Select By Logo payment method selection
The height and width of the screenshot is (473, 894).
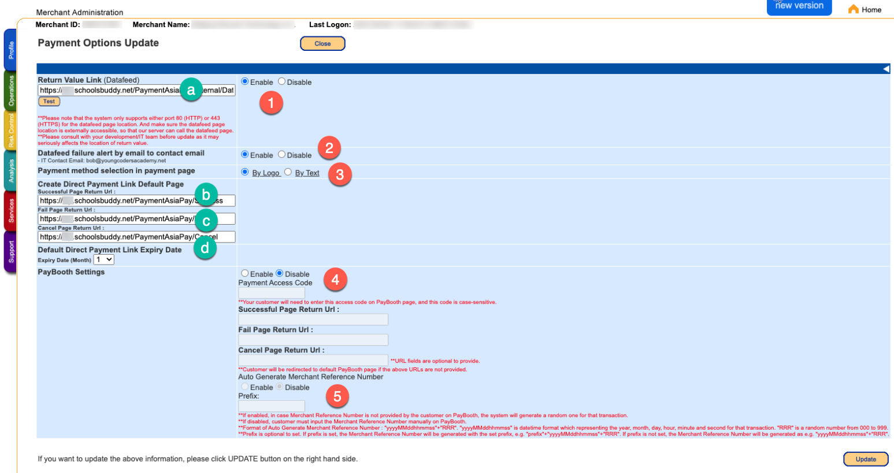(245, 172)
